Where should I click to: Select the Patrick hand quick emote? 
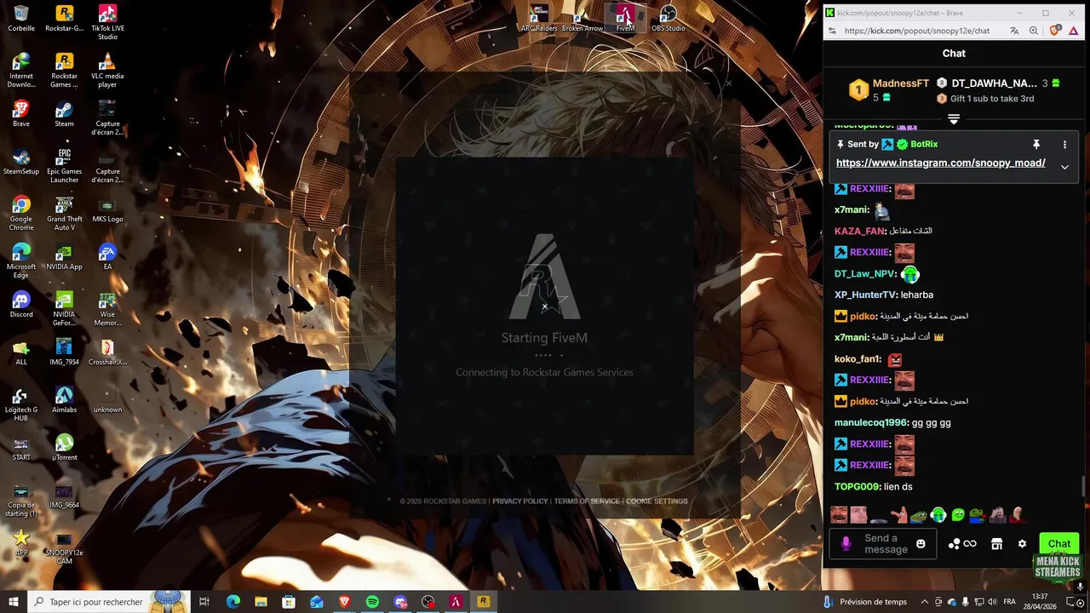point(898,515)
